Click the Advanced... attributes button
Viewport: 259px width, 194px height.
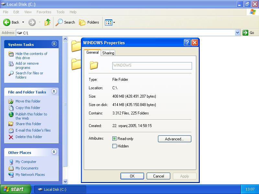pos(175,139)
